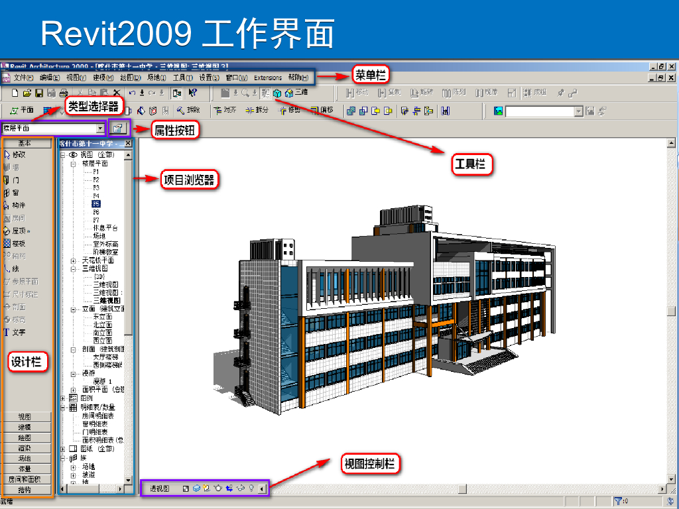This screenshot has width=679, height=509.
Task: Click project browser vertical scrollbar down arrow
Action: click(x=128, y=480)
